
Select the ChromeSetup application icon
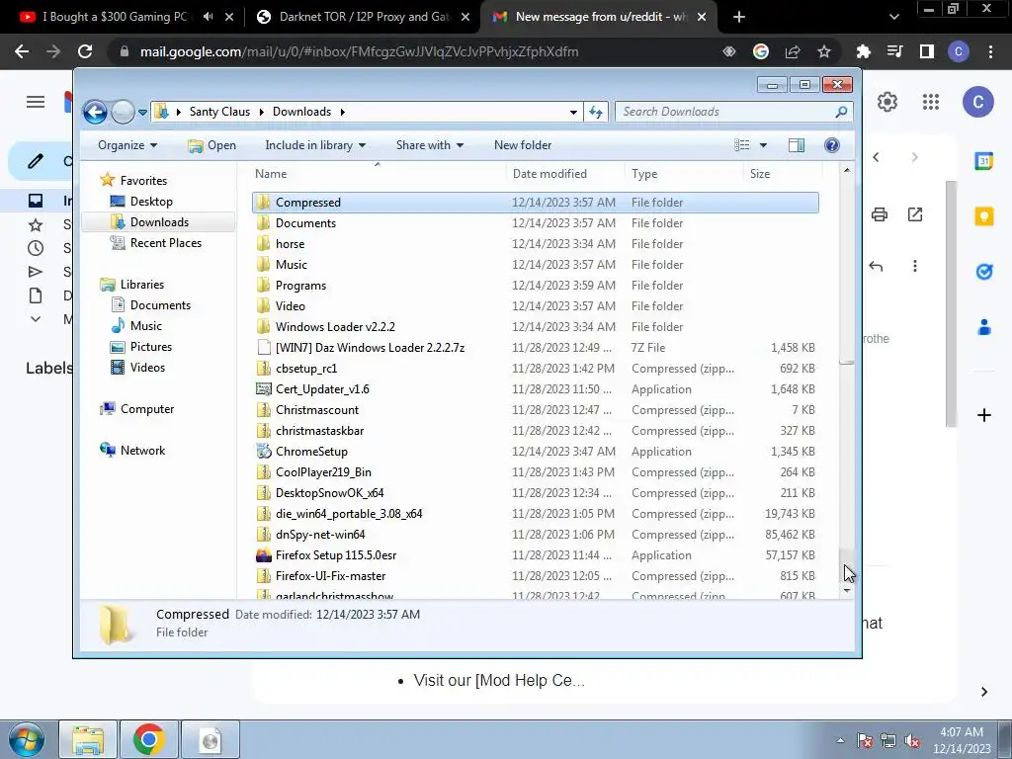[x=263, y=451]
